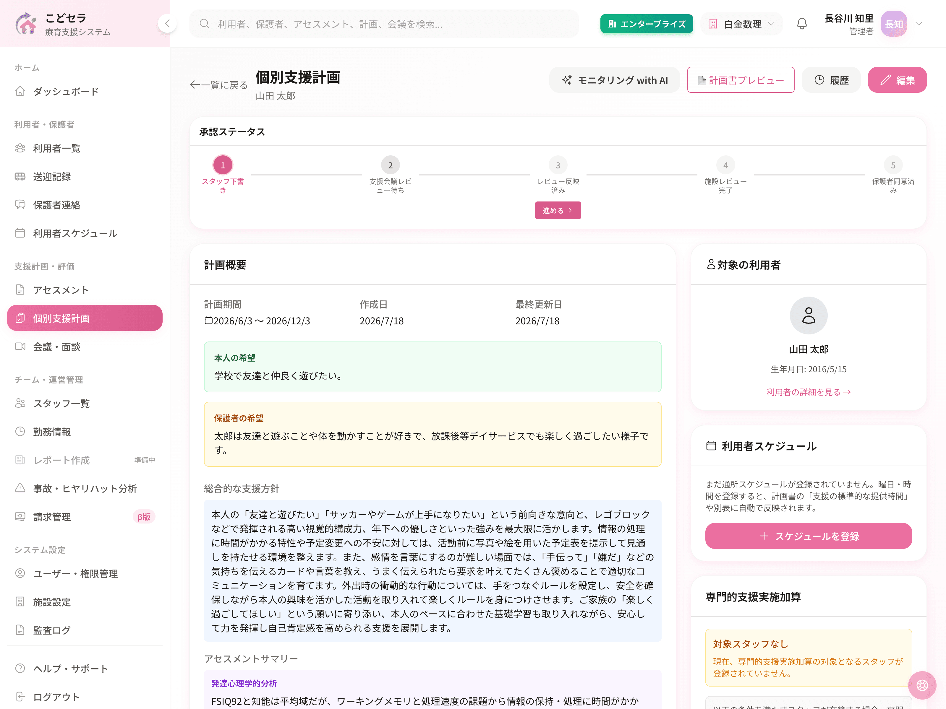Open 保護者連絡 menu item
The width and height of the screenshot is (946, 709).
[x=85, y=205]
